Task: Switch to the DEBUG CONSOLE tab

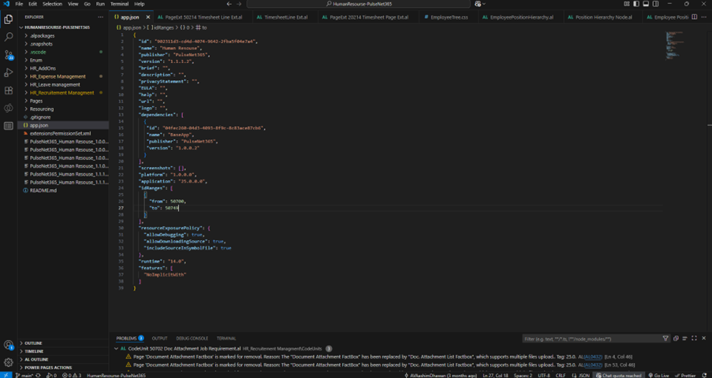Action: 192,339
